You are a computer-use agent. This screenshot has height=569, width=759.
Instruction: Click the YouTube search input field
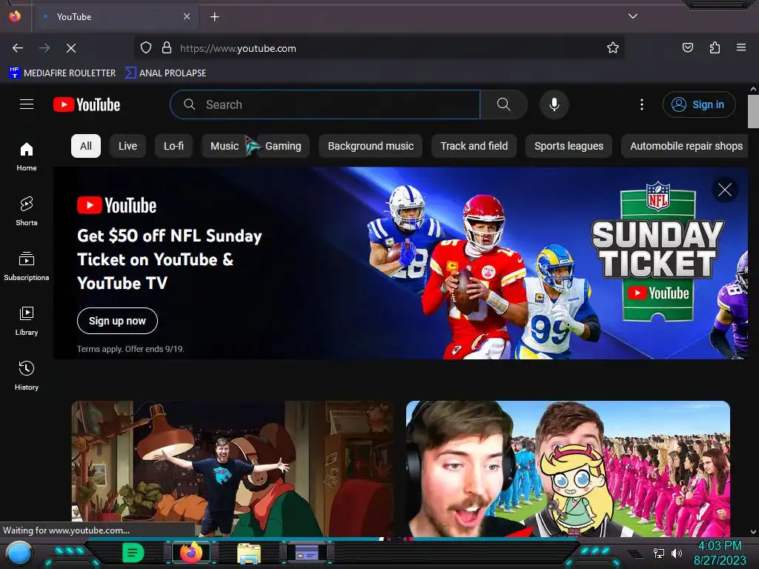[x=325, y=104]
